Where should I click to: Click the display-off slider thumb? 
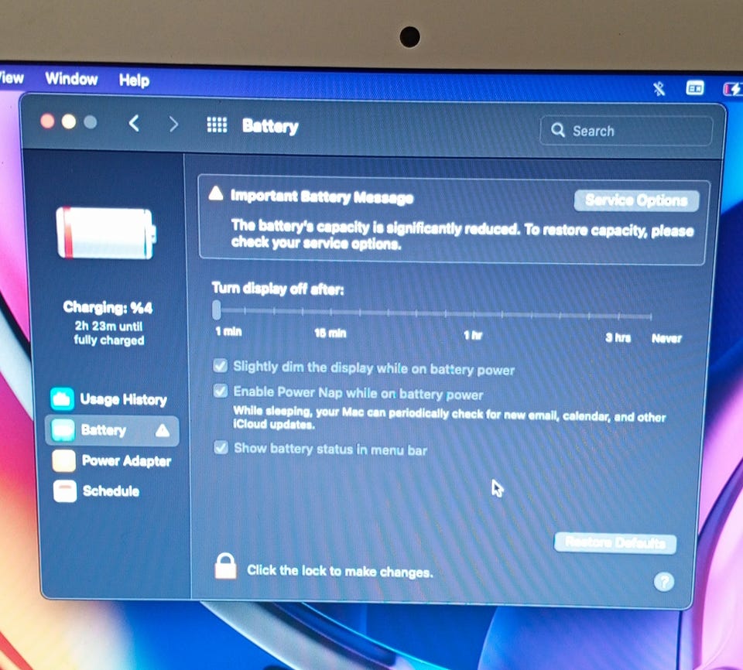click(x=217, y=309)
